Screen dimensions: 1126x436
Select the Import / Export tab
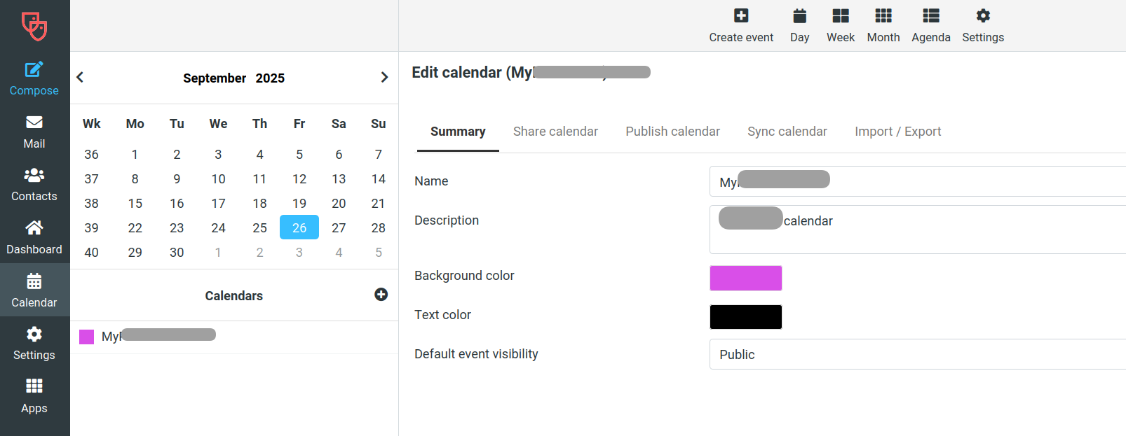[x=897, y=132]
